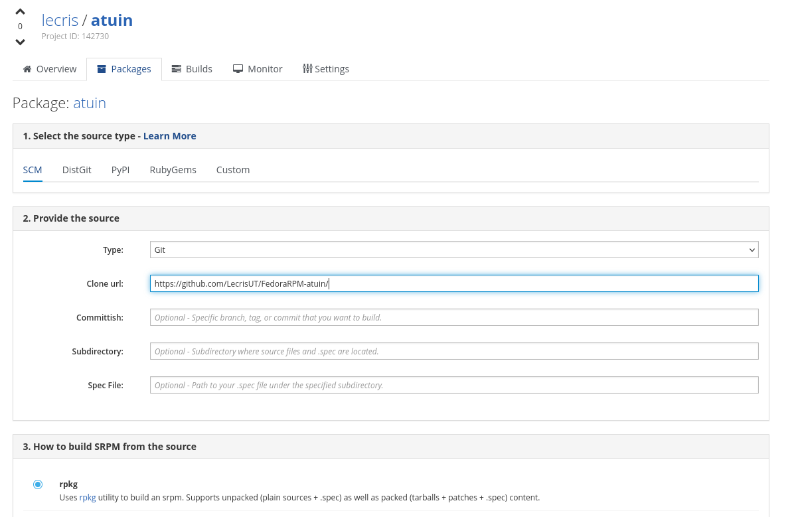Focus the Spec File input field
Viewport: 790px width, 517px height.
454,385
